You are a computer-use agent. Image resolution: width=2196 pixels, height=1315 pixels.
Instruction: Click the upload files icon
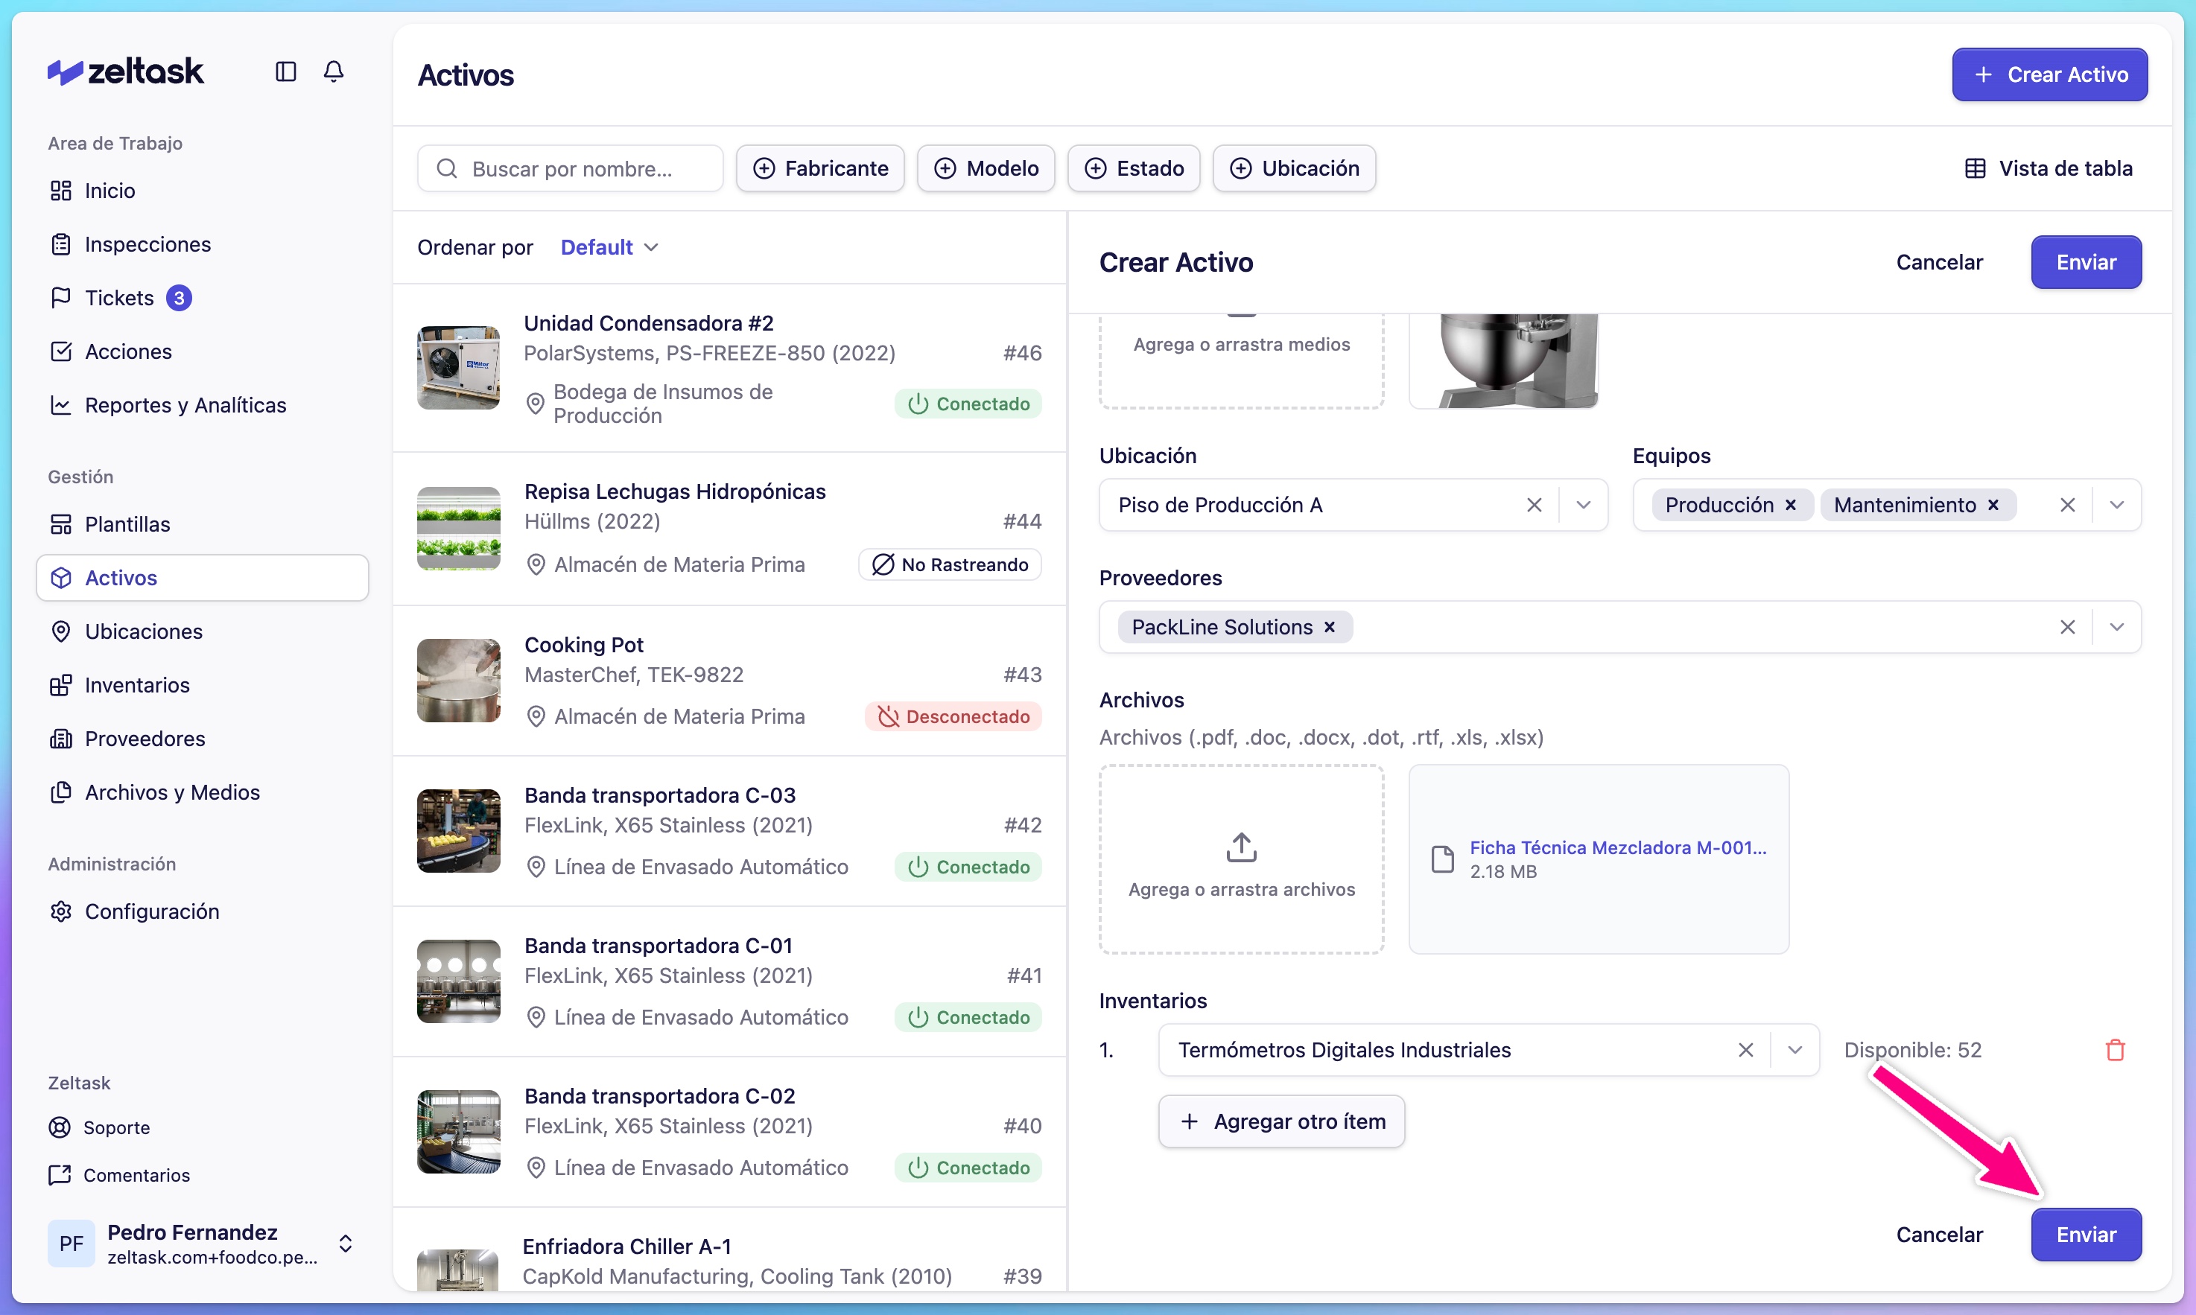(x=1241, y=847)
